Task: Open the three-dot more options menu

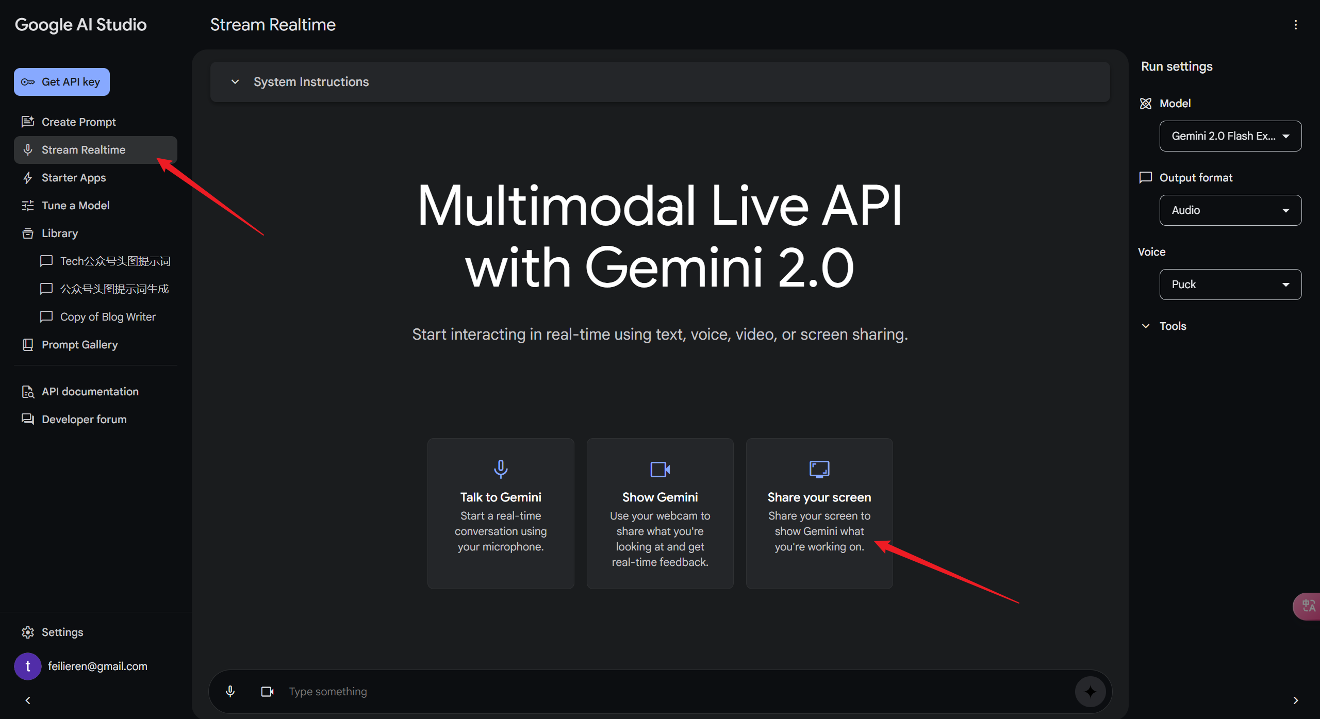Action: coord(1295,25)
